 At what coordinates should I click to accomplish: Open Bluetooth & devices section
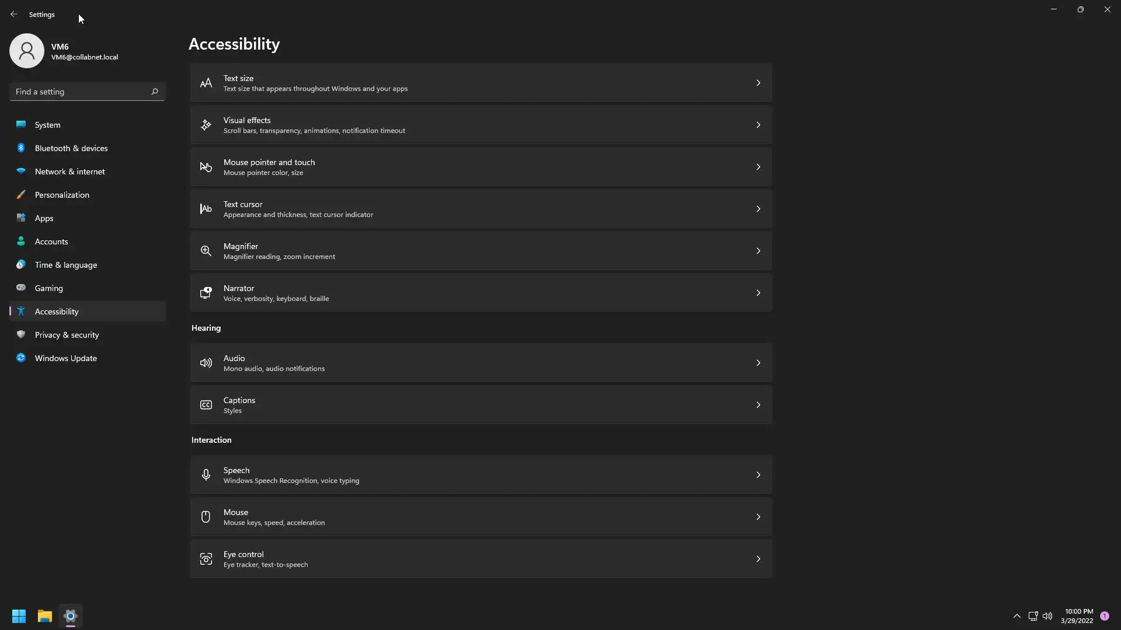point(71,148)
